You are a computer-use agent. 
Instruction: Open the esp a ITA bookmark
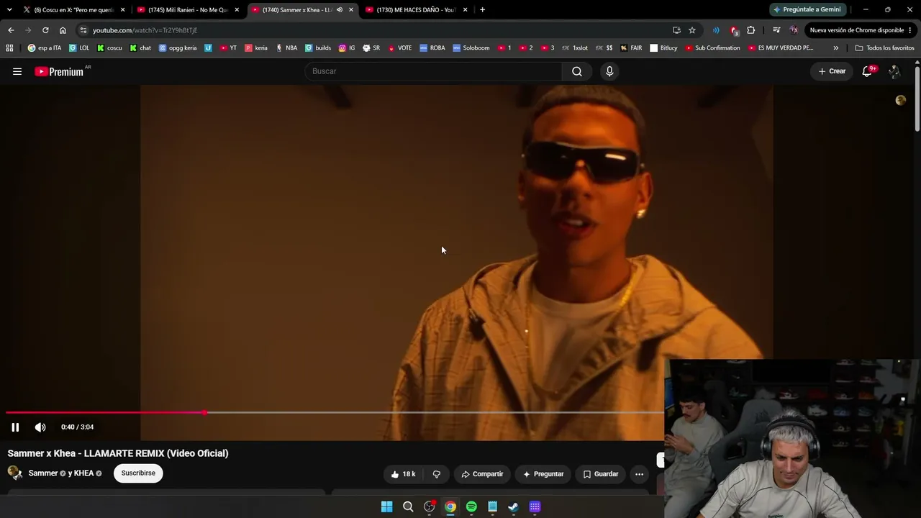45,48
